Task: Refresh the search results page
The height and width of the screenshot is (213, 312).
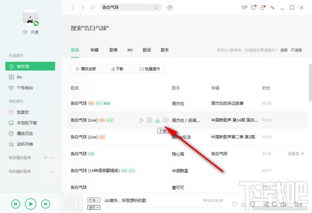Action: coord(93,8)
